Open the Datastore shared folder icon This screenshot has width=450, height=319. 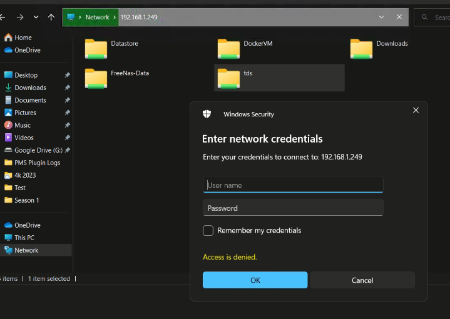click(x=96, y=48)
